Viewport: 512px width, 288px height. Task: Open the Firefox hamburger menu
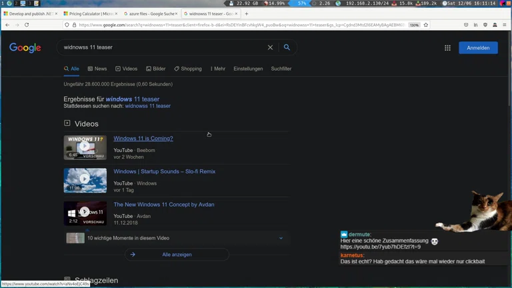click(505, 25)
